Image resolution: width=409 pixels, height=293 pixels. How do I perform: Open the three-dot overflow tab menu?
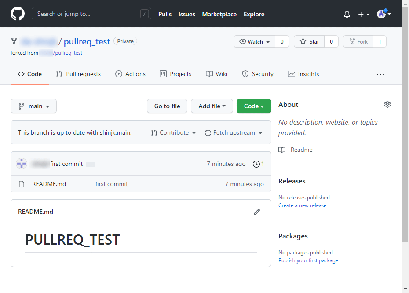coord(380,74)
